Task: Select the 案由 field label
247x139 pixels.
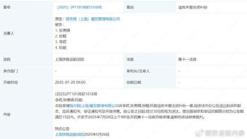Action: click(x=130, y=7)
